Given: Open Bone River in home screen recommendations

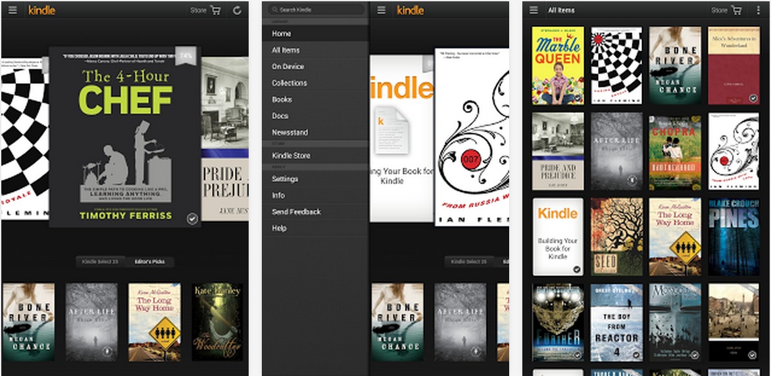Looking at the screenshot, I should point(28,322).
